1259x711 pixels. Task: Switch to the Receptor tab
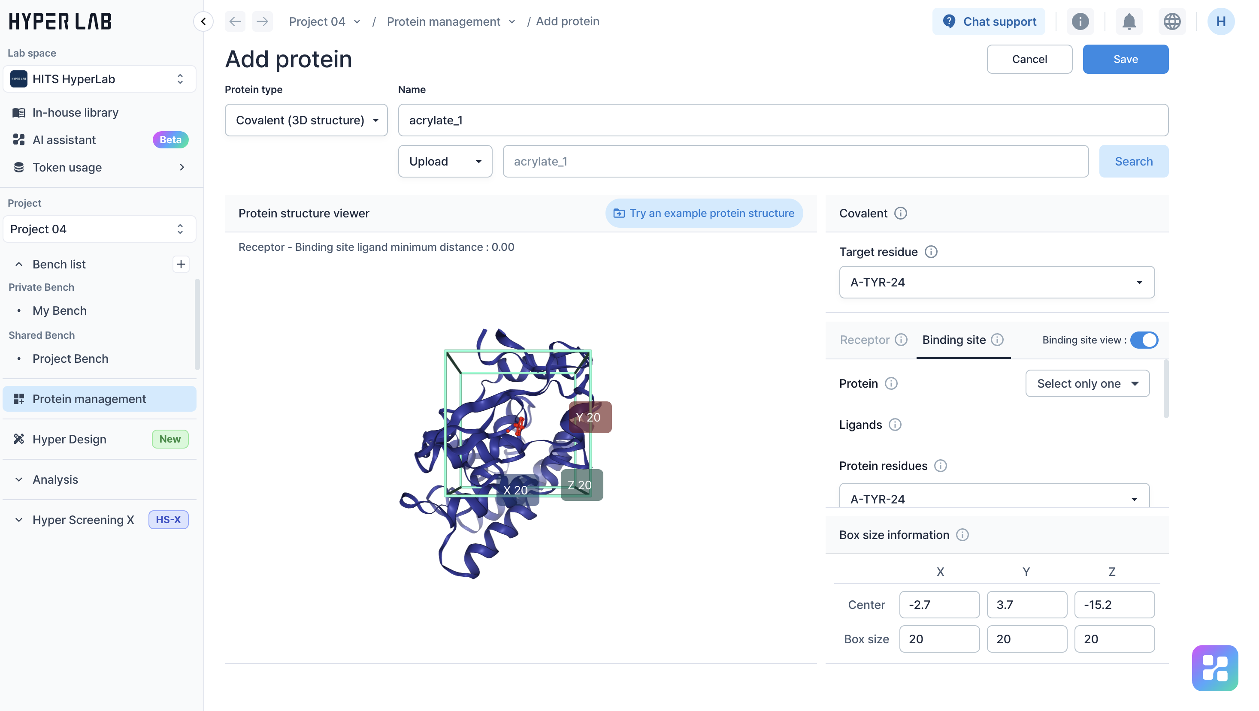point(864,340)
